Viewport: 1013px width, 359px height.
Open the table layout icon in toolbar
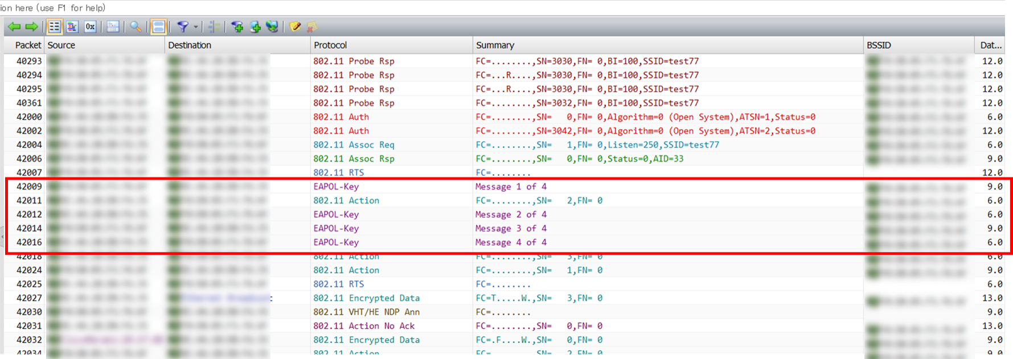(x=113, y=27)
